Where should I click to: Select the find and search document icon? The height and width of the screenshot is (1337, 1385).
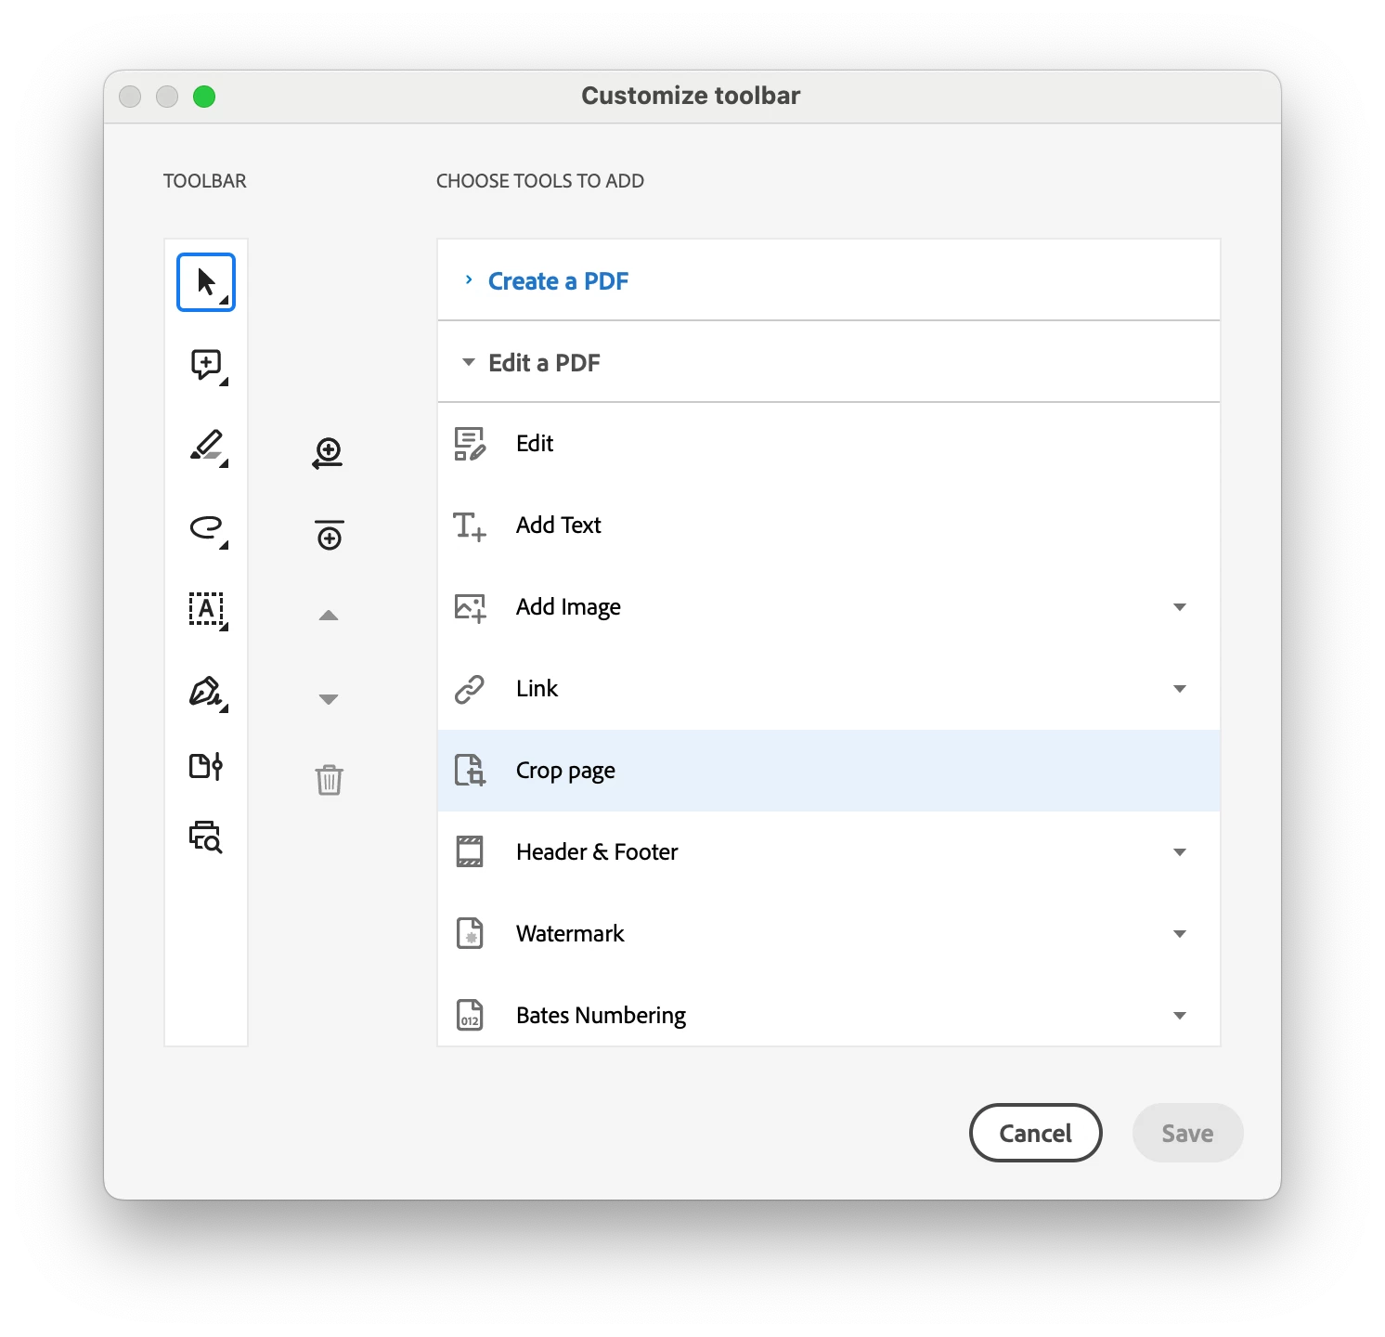coord(206,837)
